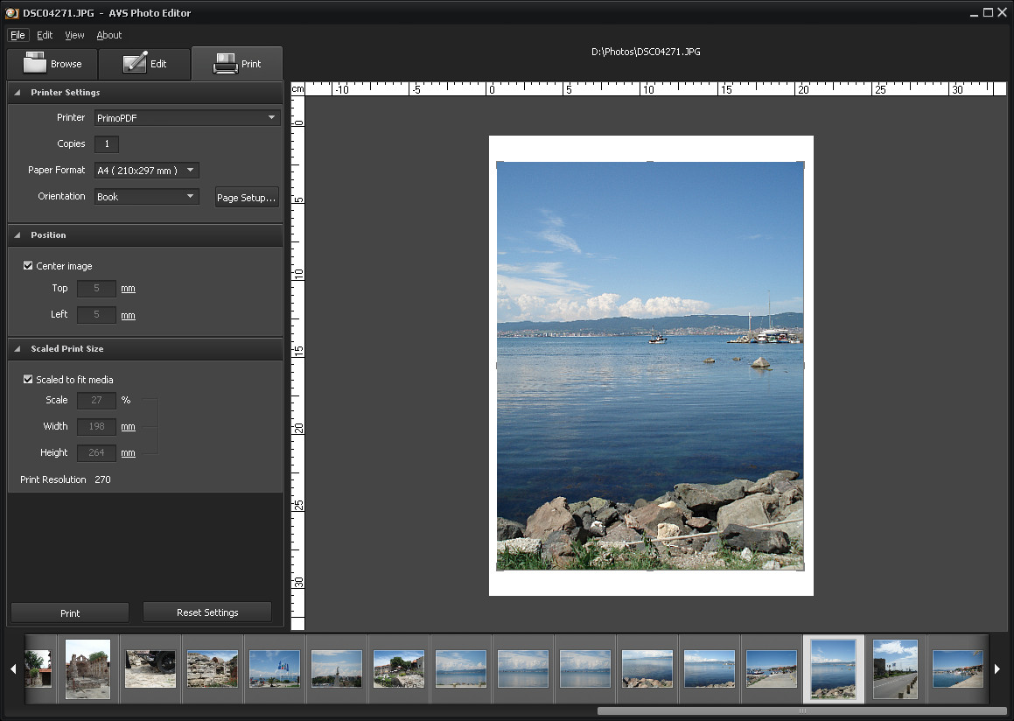Click the Browse folder icon
Image resolution: width=1014 pixels, height=721 pixels.
[x=34, y=63]
